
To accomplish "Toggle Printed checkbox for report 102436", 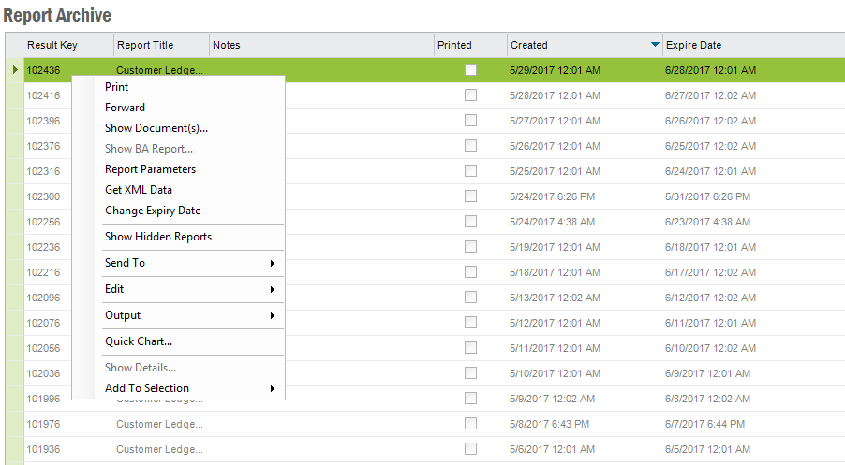I will 470,70.
